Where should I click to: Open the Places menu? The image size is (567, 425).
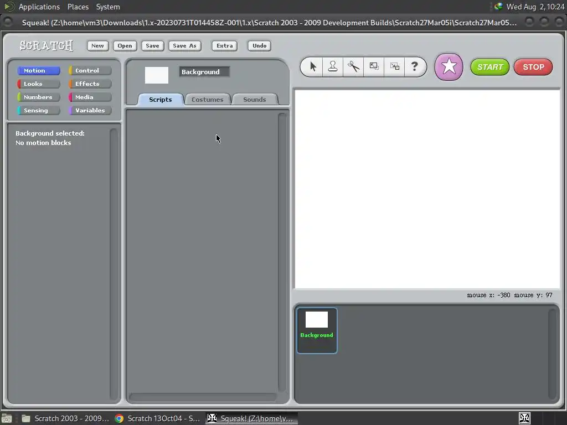tap(78, 7)
